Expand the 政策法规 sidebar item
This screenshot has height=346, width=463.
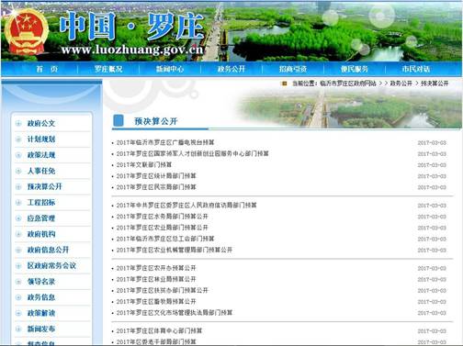(x=41, y=155)
